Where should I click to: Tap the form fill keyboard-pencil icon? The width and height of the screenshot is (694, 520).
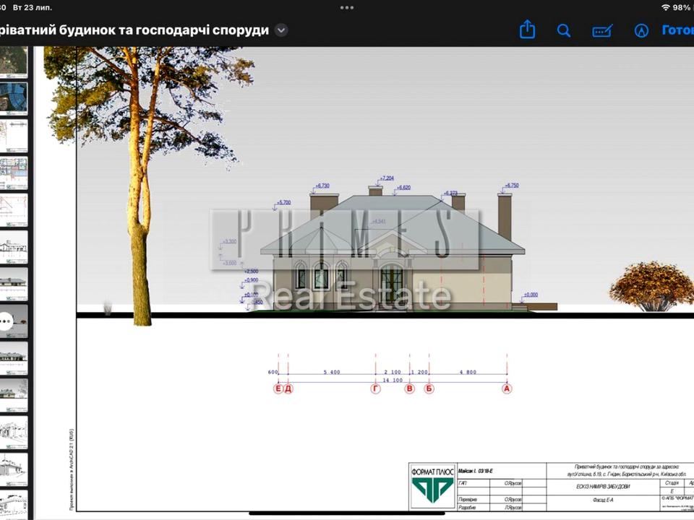(x=602, y=30)
